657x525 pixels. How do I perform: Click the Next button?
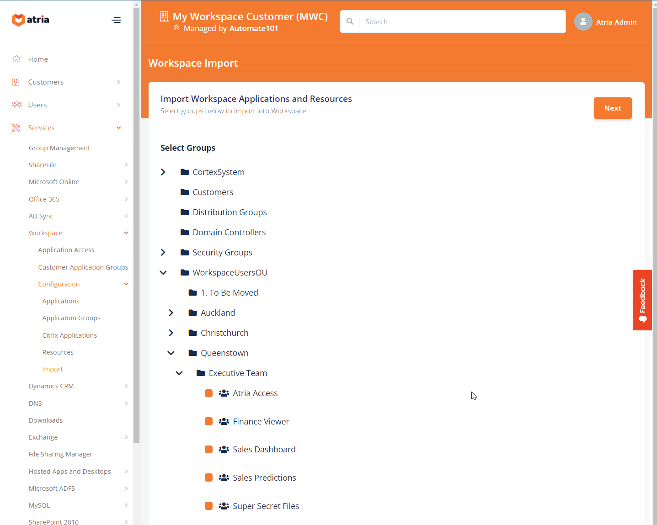coord(613,108)
